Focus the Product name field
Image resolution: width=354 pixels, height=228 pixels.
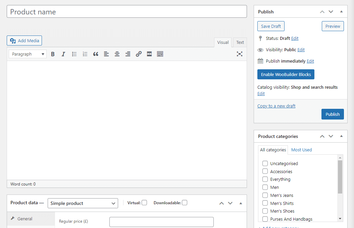tap(127, 12)
